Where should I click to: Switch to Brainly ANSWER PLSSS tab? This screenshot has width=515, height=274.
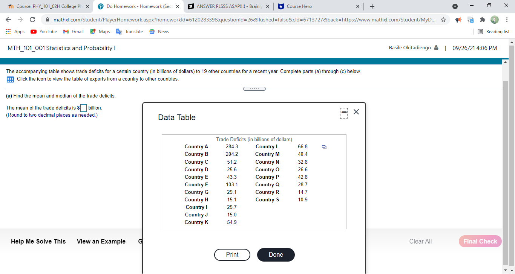[x=229, y=6]
